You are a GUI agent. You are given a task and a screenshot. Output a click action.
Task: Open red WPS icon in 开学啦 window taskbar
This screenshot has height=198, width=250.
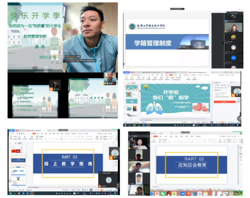148,125
